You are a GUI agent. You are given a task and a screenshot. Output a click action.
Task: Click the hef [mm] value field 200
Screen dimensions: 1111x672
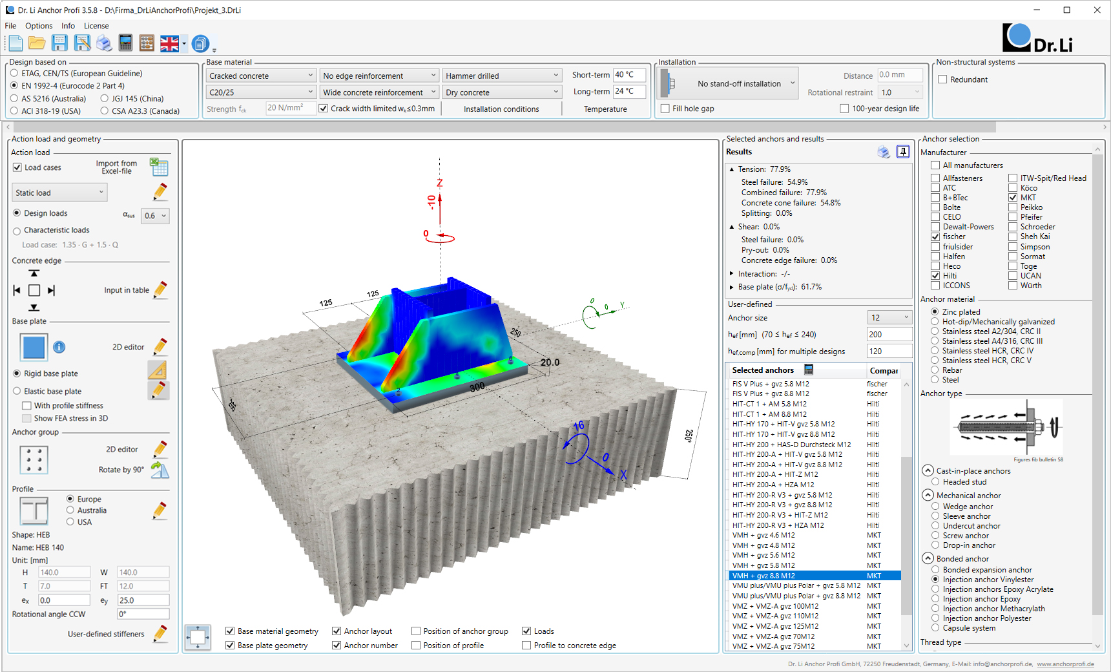889,334
